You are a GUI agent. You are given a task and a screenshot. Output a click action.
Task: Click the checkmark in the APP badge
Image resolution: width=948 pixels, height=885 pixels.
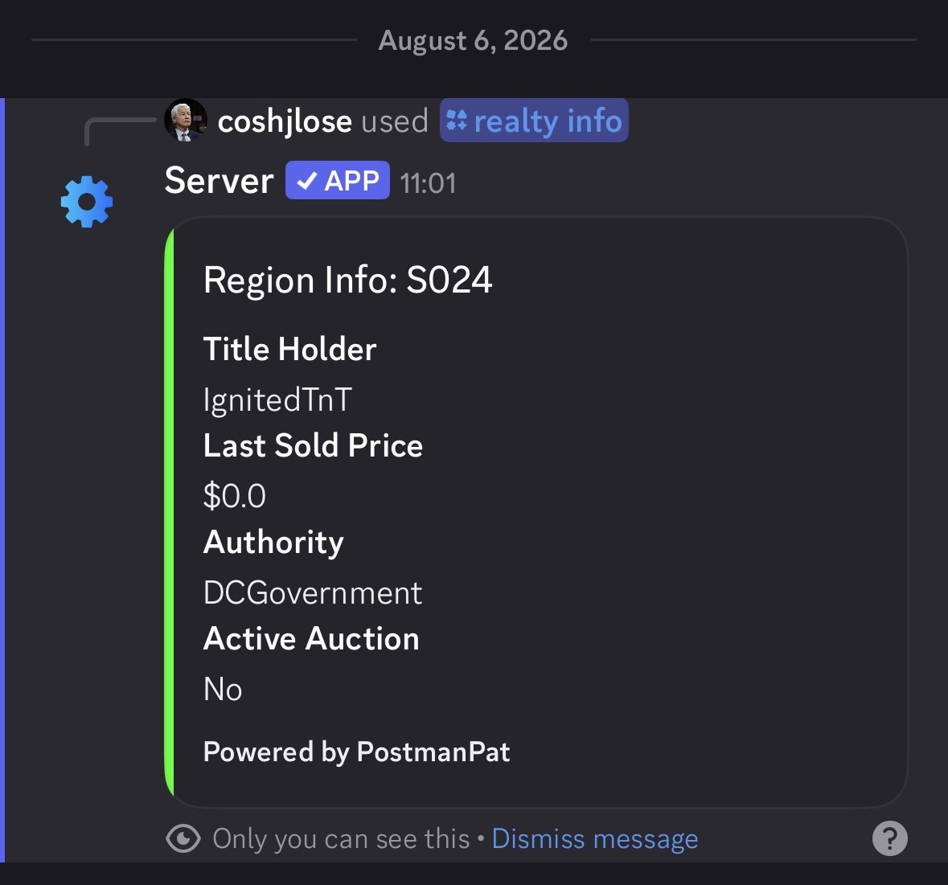tap(307, 180)
